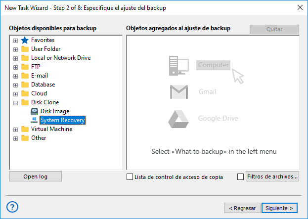Click the Favorites star icon
The image size is (308, 219).
coord(25,40)
